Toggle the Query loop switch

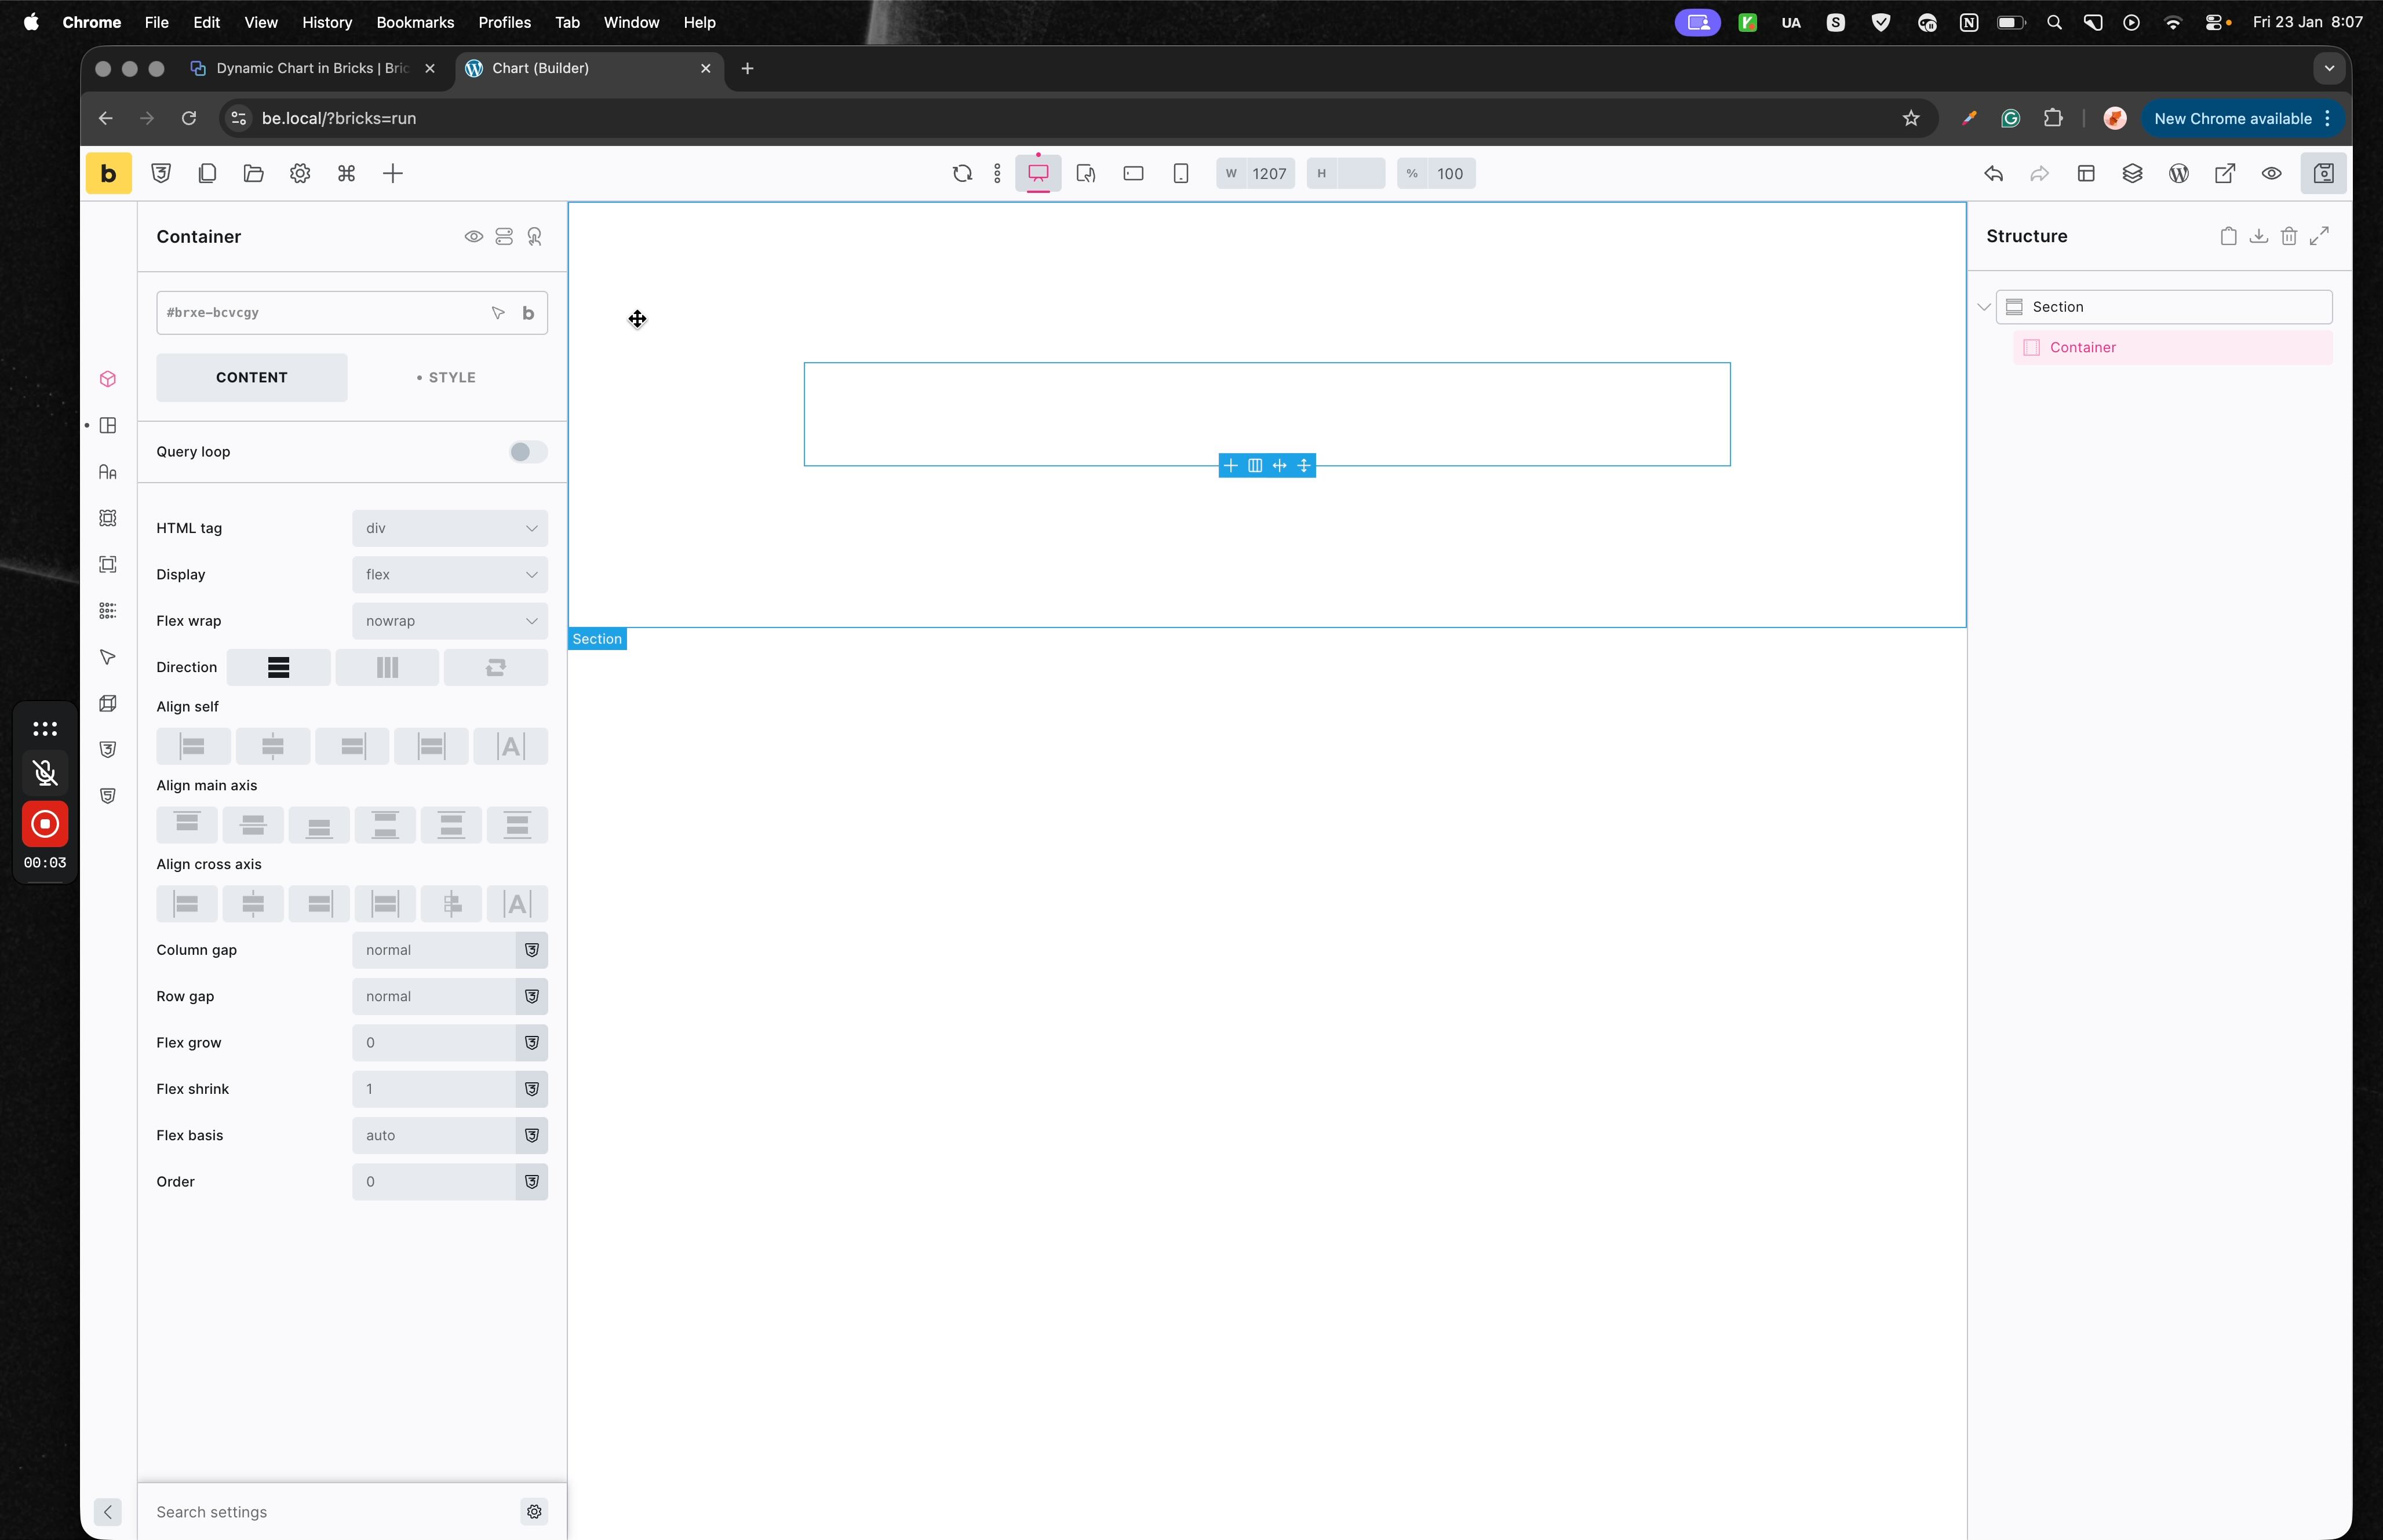tap(528, 452)
